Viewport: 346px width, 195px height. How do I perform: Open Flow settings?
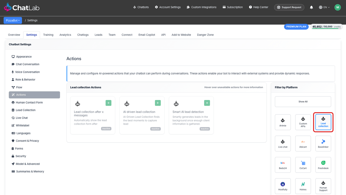34,87
